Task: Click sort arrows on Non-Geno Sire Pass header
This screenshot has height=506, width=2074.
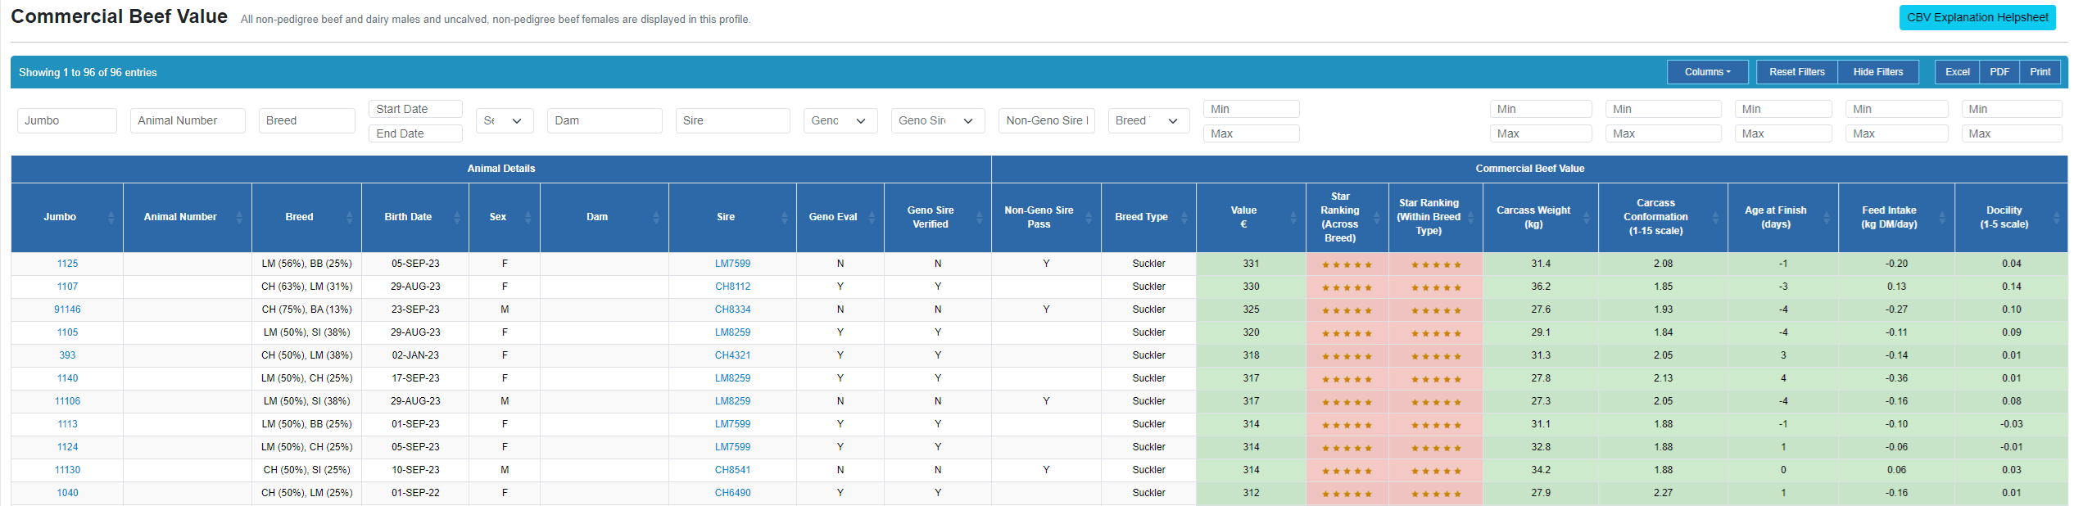Action: point(1089,217)
